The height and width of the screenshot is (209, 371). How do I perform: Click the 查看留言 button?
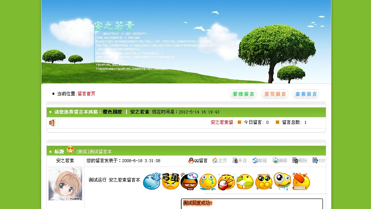pos(306,94)
